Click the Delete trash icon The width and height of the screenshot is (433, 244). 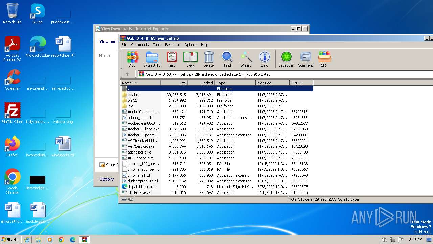click(x=209, y=59)
